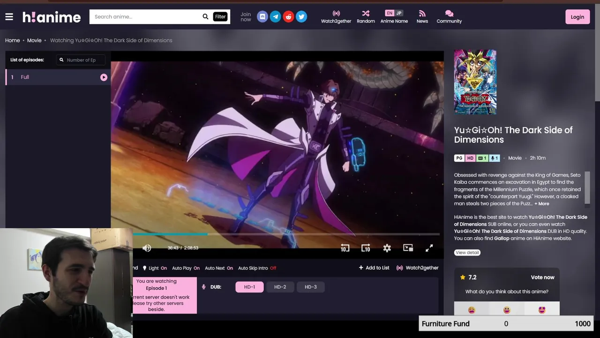Skip forward 10 seconds in video
Screen dimensions: 600x338
pos(366,248)
